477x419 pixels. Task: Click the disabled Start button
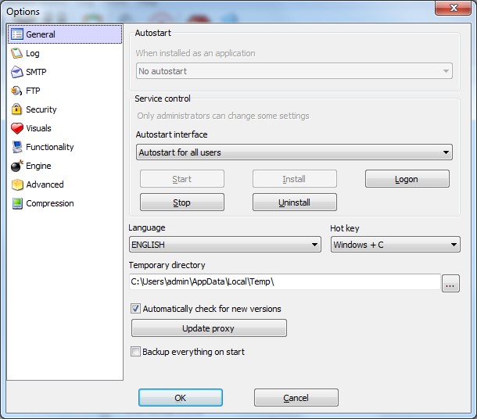[182, 179]
